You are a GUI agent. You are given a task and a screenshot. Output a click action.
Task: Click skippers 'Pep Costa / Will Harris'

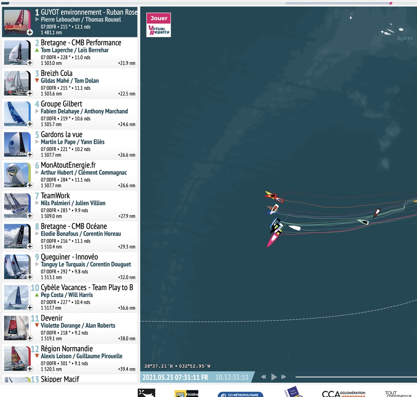(x=67, y=295)
